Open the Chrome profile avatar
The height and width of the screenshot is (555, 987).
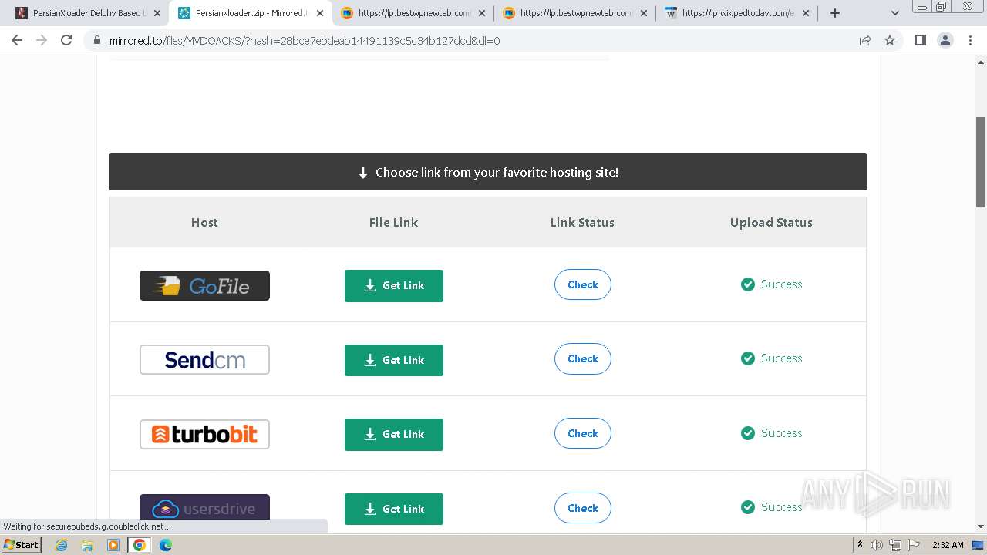coord(945,40)
